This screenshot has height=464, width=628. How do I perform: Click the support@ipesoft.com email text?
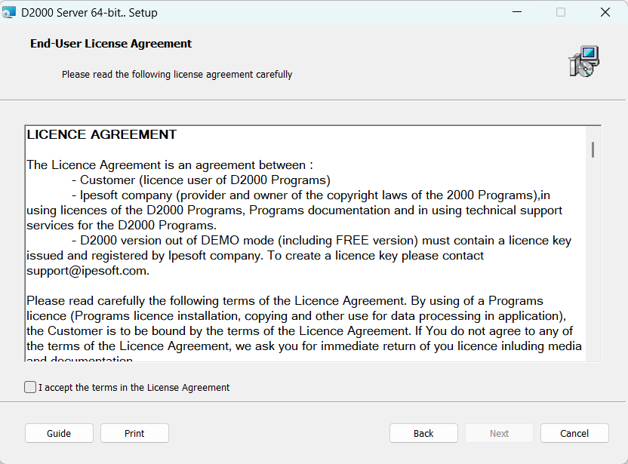(88, 271)
